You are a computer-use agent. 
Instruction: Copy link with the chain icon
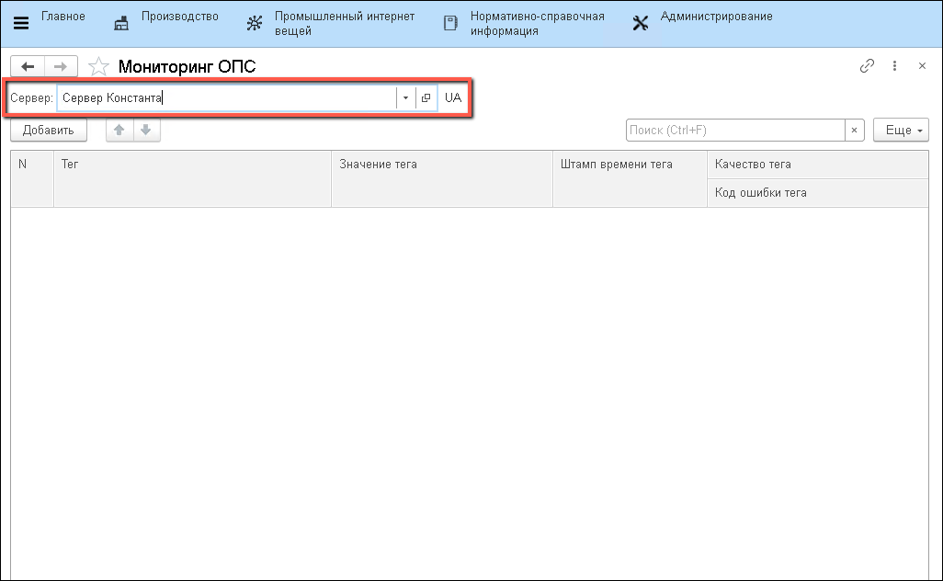[866, 66]
